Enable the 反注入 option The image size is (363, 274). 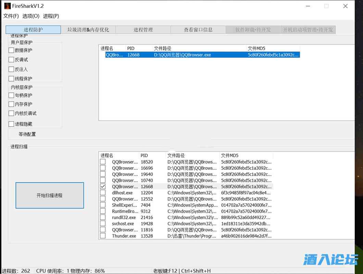click(x=11, y=69)
